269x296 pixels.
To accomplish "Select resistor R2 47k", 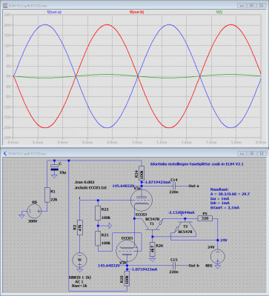I will 80,227.
